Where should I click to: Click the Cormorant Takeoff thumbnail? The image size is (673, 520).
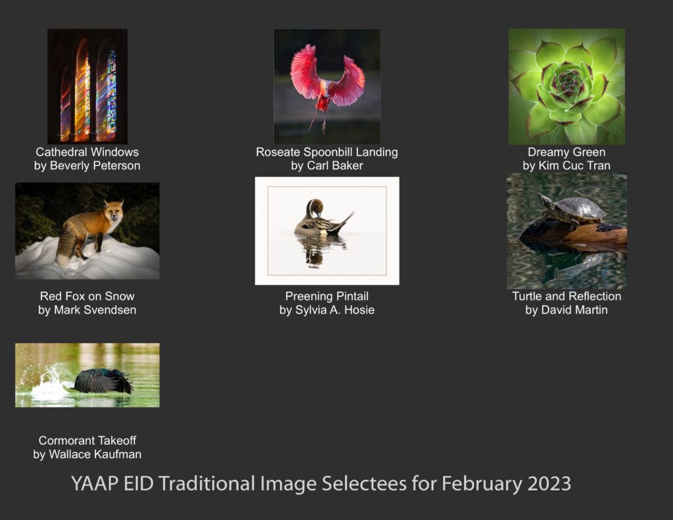click(x=87, y=375)
